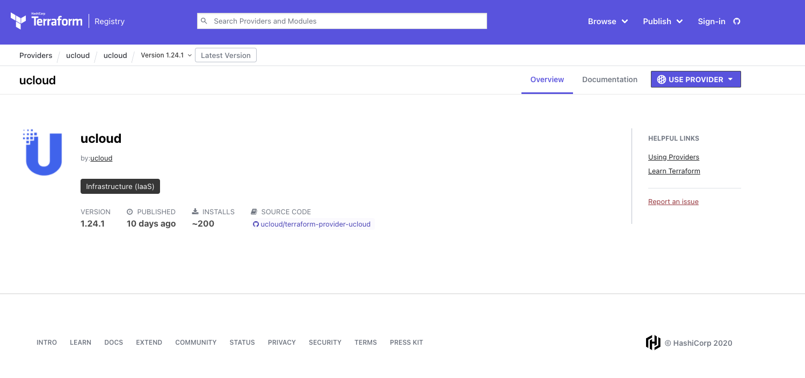This screenshot has height=378, width=805.
Task: Expand the Version 1.24.1 selector
Action: [x=166, y=55]
